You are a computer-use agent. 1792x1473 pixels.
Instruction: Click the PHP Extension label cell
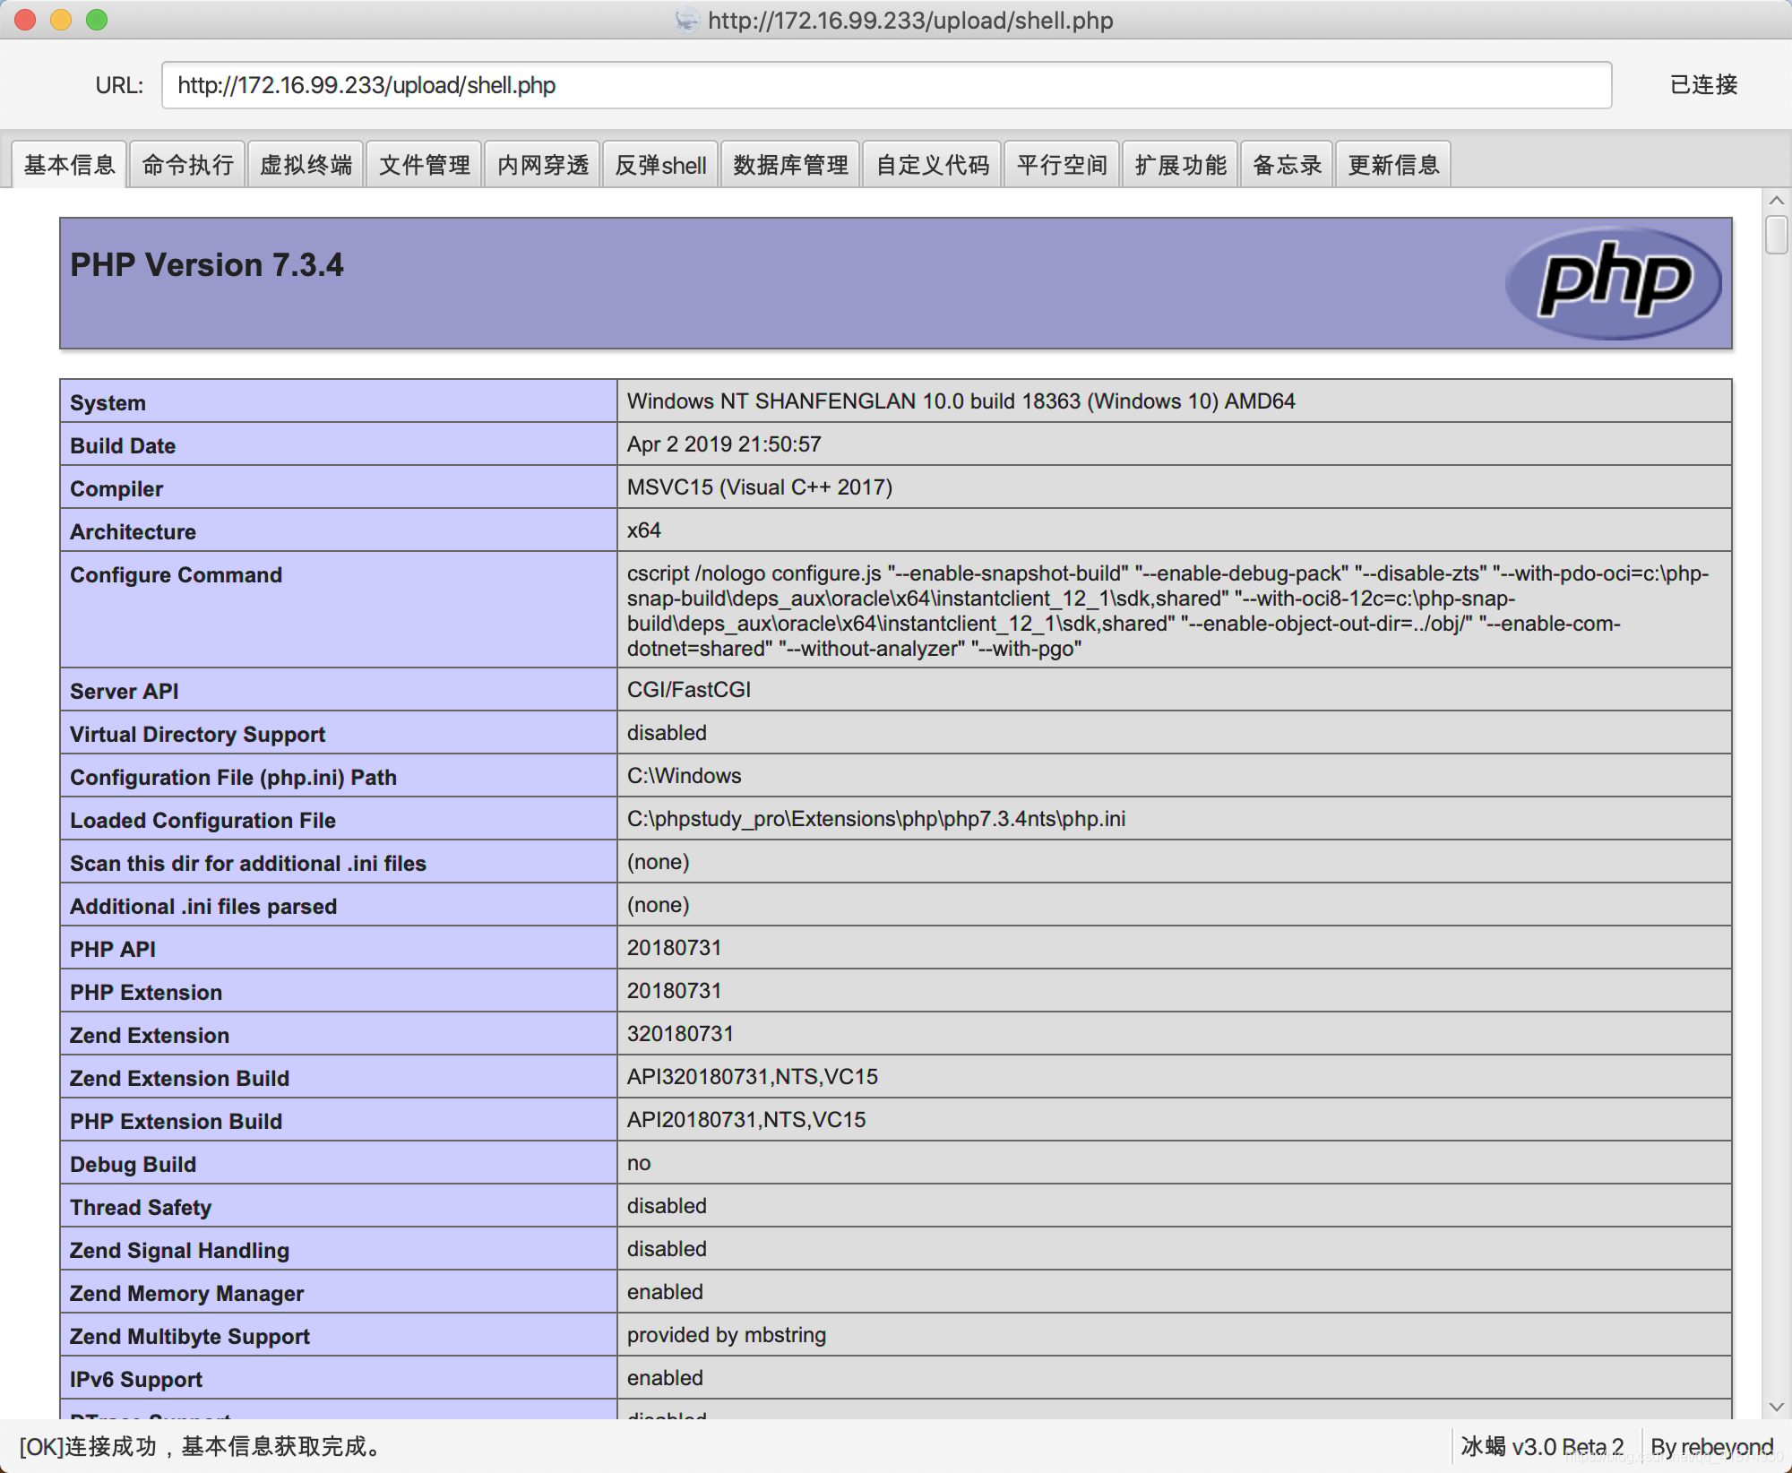pyautogui.click(x=339, y=991)
